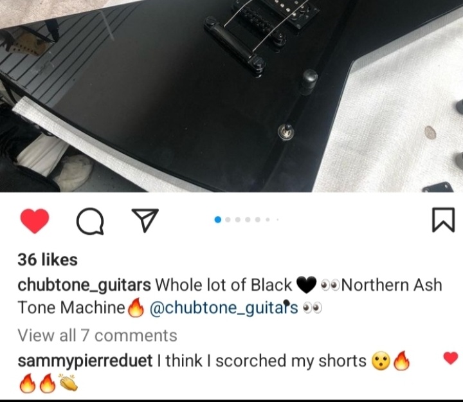This screenshot has height=402, width=463.
Task: Open sammypierreduet commenter profile
Action: [x=85, y=361]
